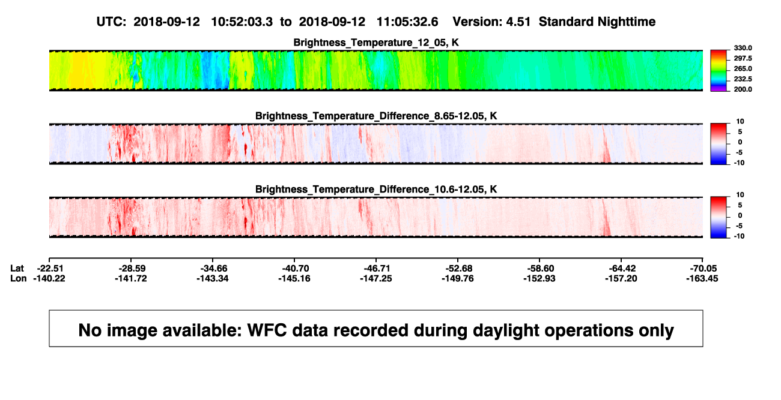The image size is (781, 400).
Task: Click the Brightness_Temperature_12_05, K title
Action: point(376,43)
